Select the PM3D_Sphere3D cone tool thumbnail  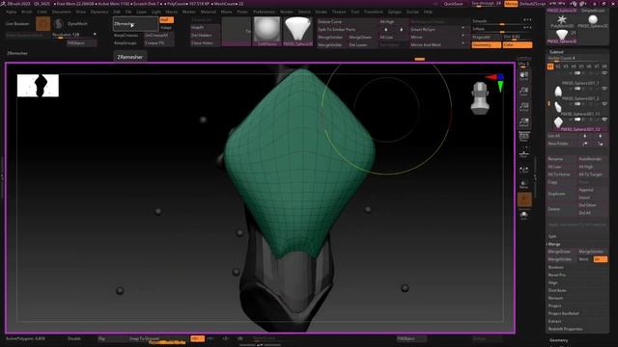tap(562, 36)
